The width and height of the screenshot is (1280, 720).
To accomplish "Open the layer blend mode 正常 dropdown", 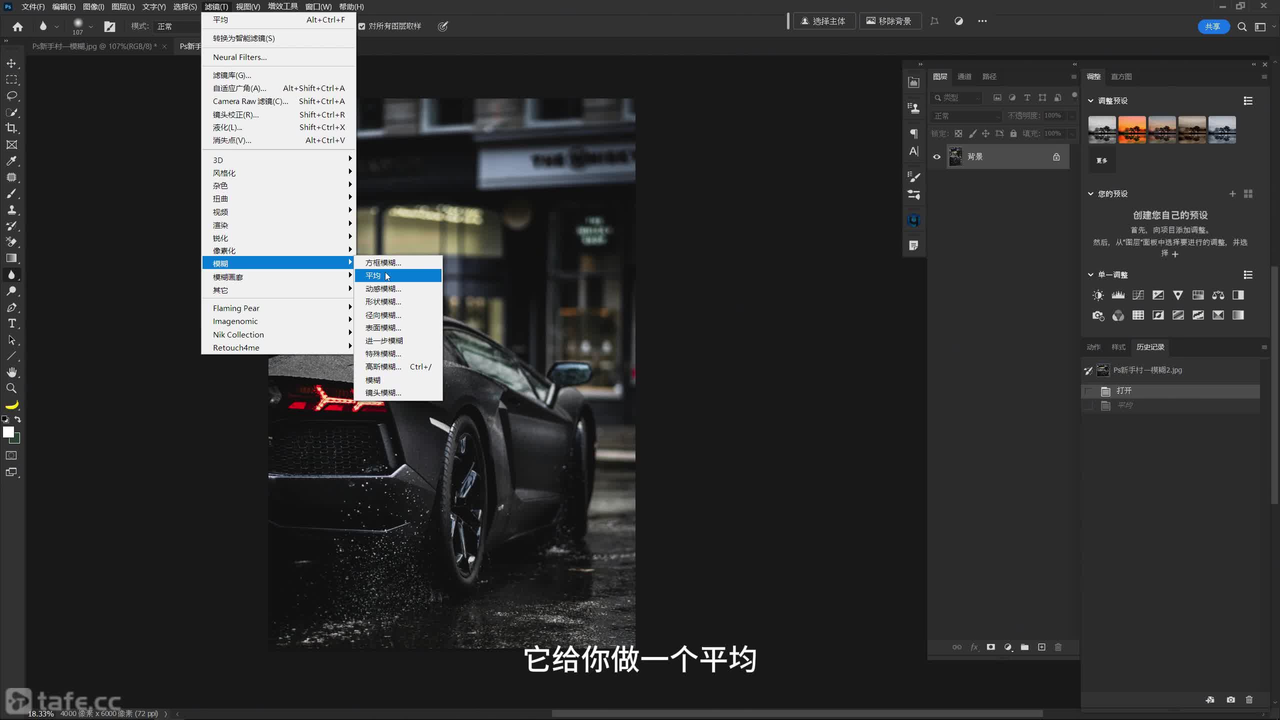I will tap(966, 116).
